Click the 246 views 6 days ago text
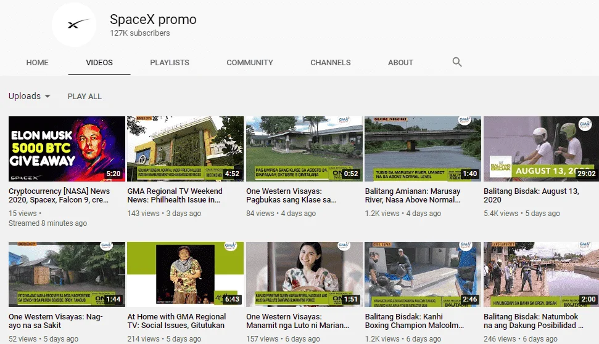The height and width of the screenshot is (344, 599). pos(521,338)
